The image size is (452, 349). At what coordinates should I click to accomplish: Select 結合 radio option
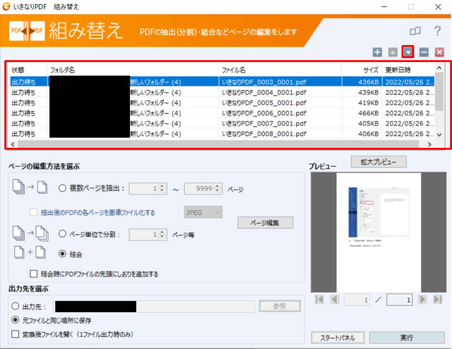click(62, 254)
